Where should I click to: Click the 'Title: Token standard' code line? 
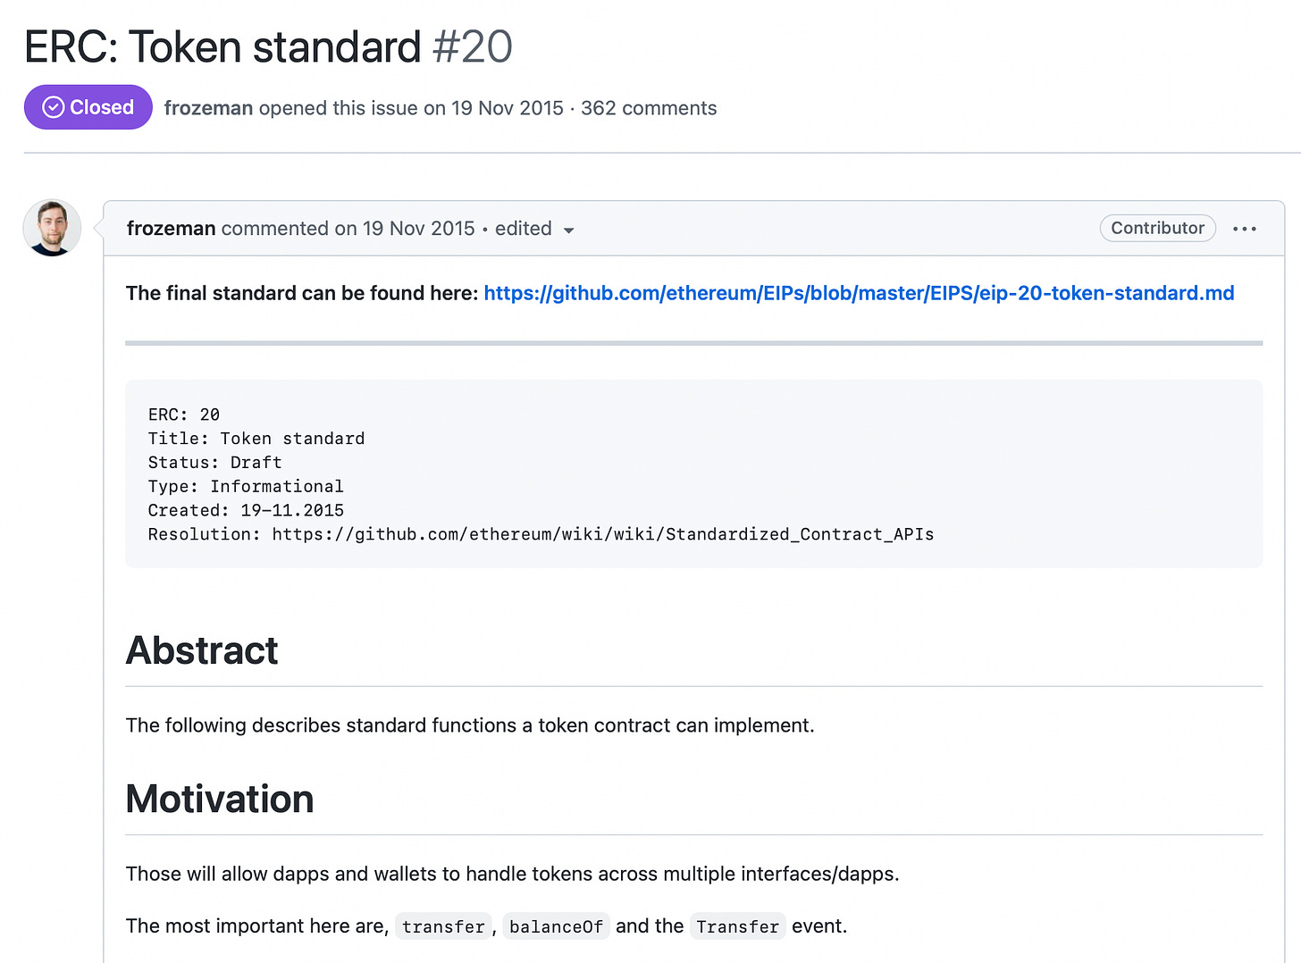click(256, 439)
